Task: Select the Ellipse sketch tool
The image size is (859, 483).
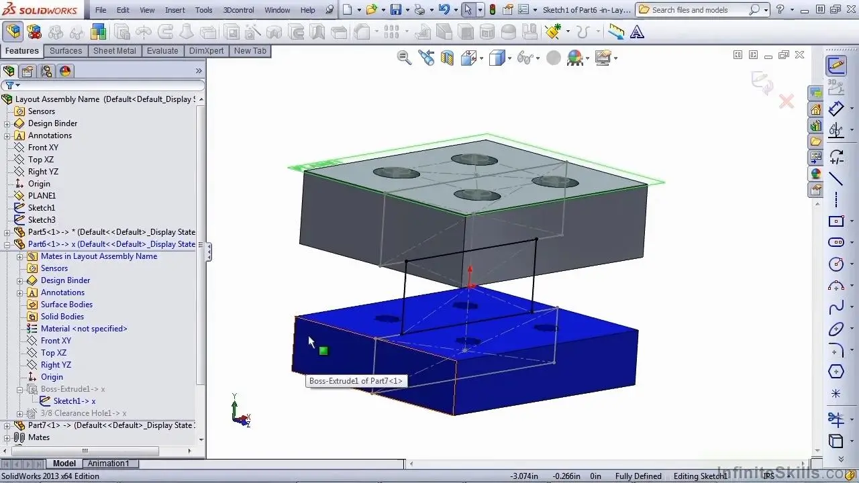Action: (x=836, y=329)
